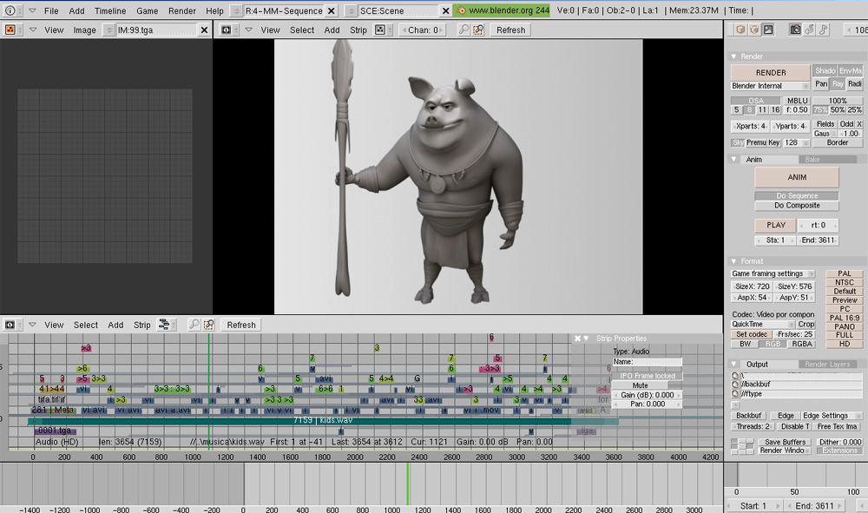Click the strip Name input field
Viewport: 868px width, 513px height.
[647, 361]
